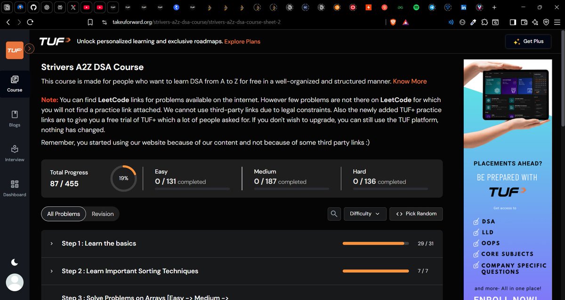Bookmark this page with bookmark icon
Image resolution: width=565 pixels, height=300 pixels.
[x=90, y=22]
